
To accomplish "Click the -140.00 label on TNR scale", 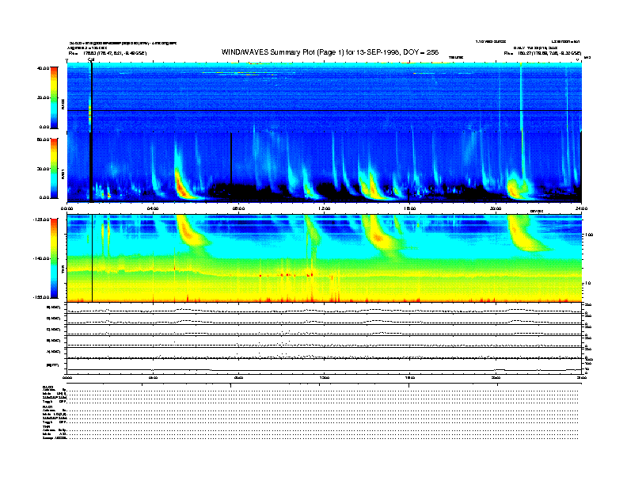I will click(42, 258).
